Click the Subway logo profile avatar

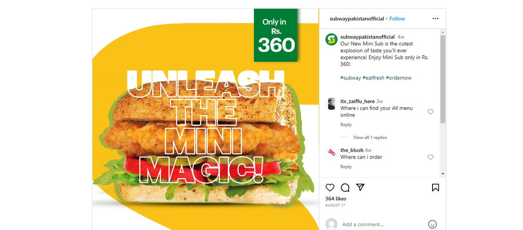331,39
